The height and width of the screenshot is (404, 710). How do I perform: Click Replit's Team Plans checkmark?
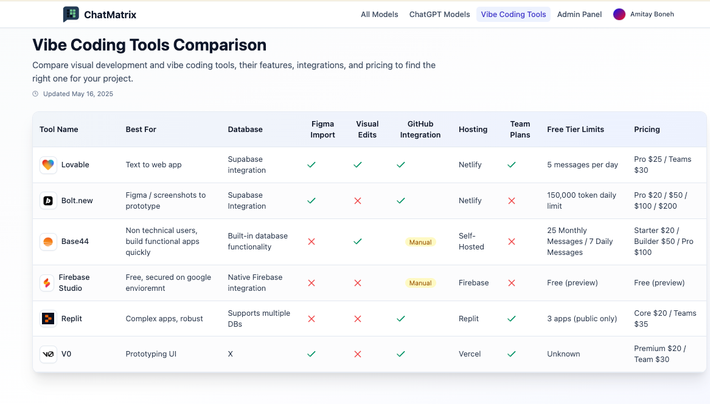point(512,319)
